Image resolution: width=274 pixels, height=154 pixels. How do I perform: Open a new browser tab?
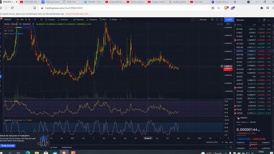tap(235, 2)
